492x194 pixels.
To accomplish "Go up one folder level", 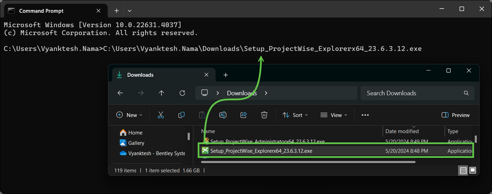I will (161, 93).
